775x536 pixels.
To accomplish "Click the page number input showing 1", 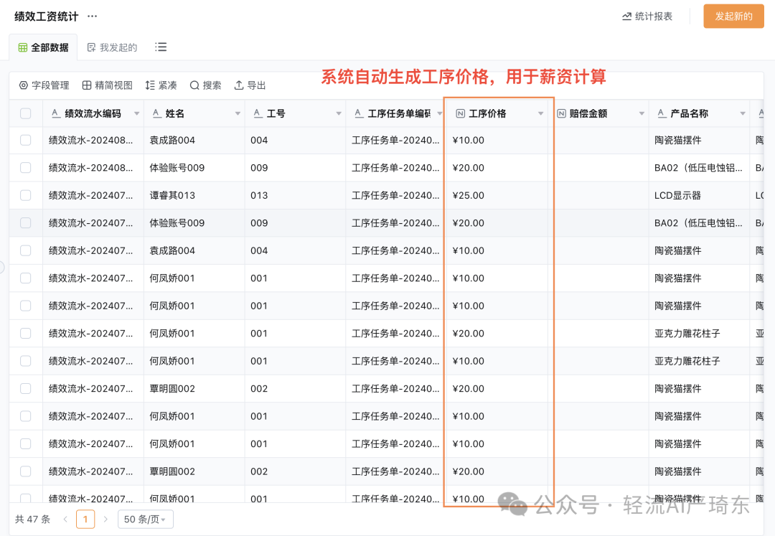I will [x=85, y=519].
